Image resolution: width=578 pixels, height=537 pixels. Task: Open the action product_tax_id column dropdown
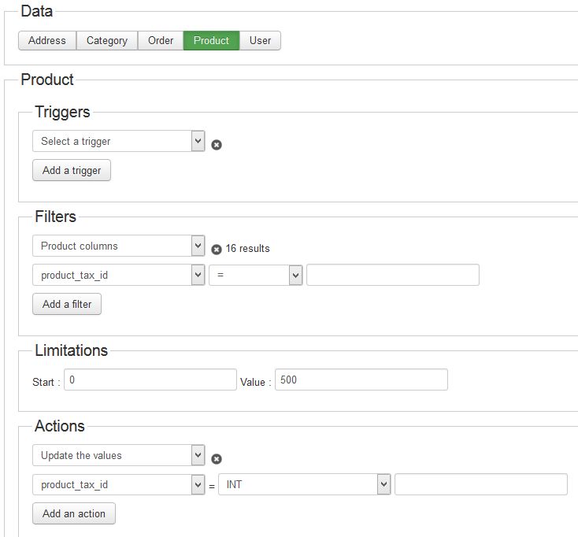(119, 484)
